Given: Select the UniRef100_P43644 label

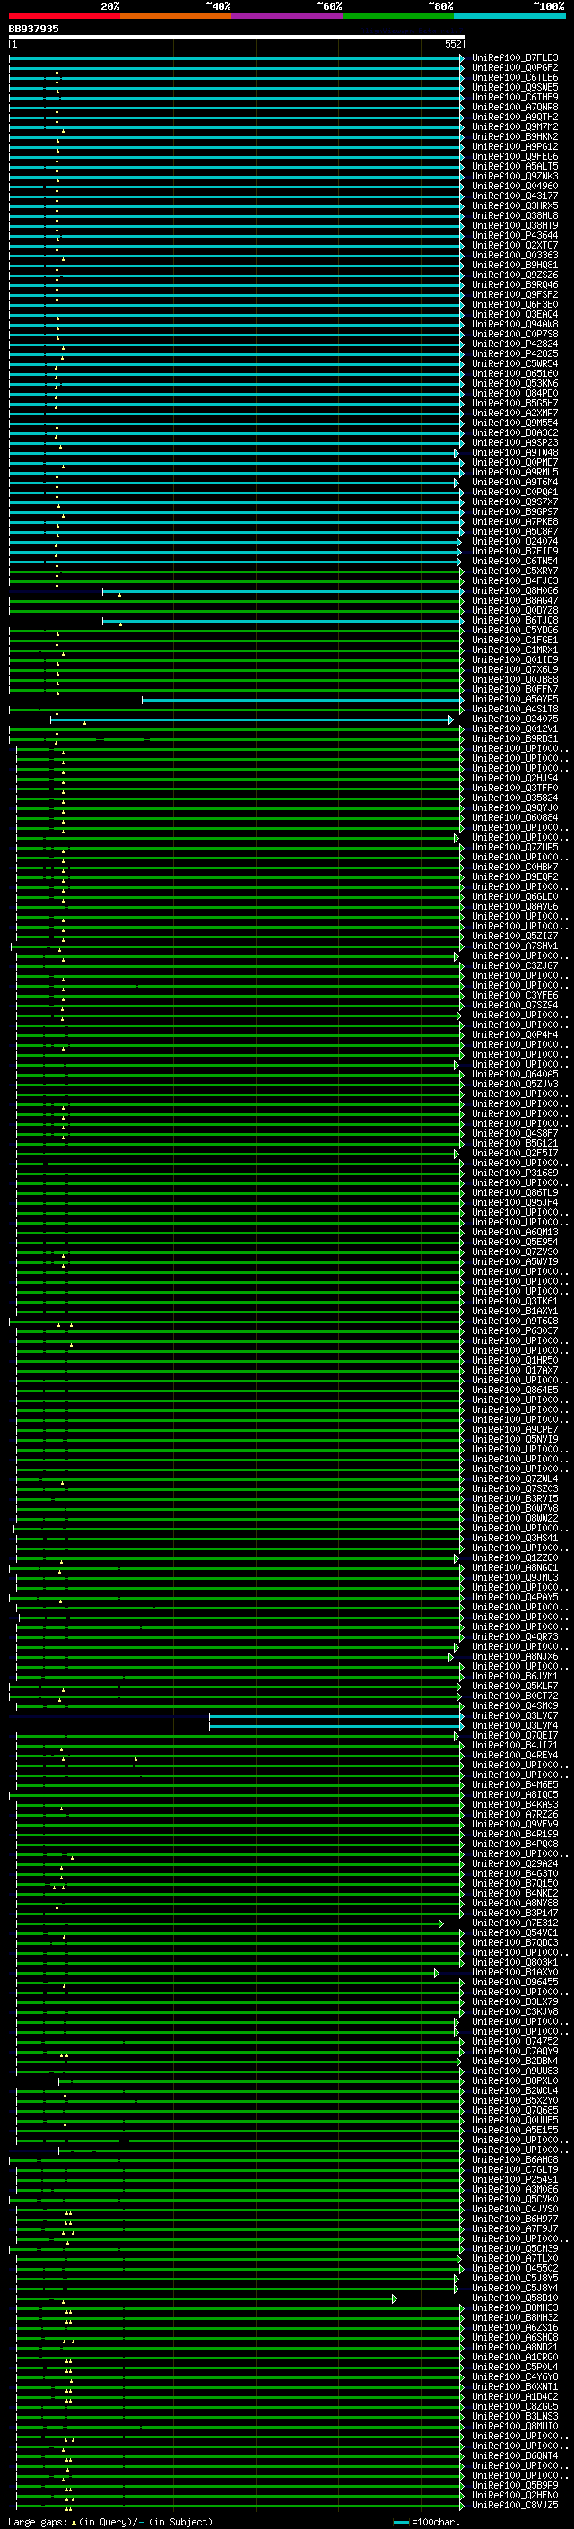Looking at the screenshot, I should click(515, 236).
